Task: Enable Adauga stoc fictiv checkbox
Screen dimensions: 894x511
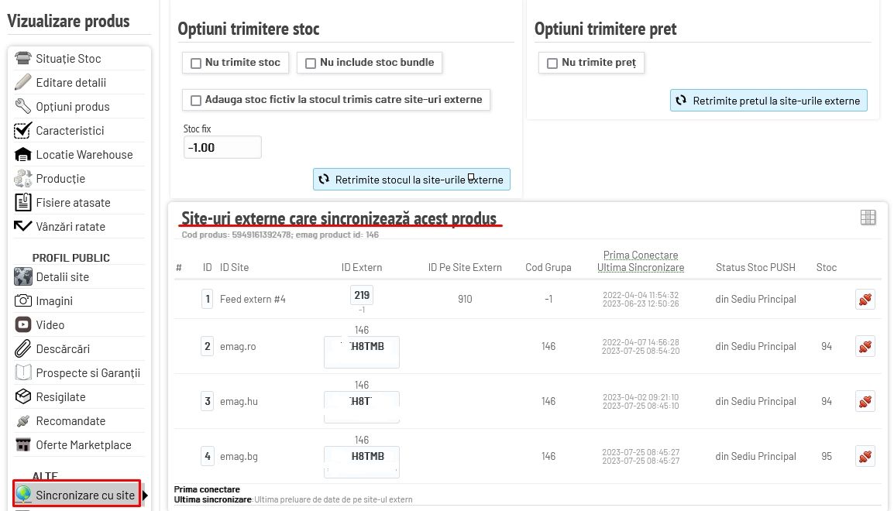Action: pyautogui.click(x=196, y=100)
